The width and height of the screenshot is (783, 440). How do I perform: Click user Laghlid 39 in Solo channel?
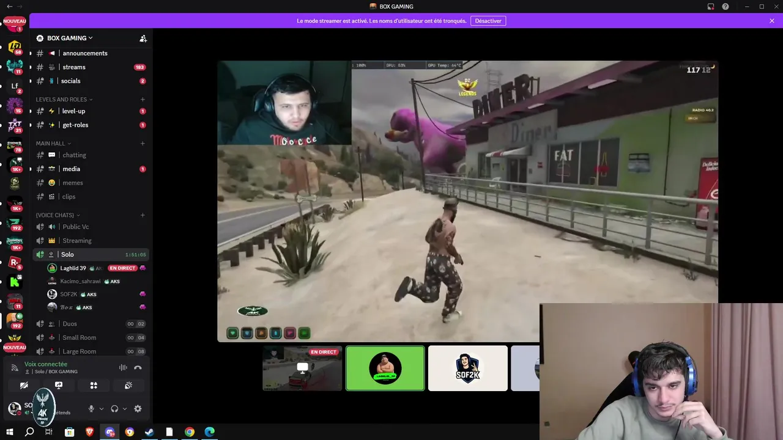click(73, 268)
